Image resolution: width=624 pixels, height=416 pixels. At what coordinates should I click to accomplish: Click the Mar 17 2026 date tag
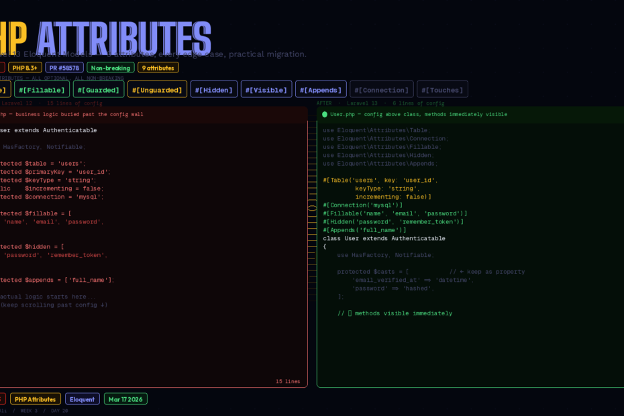point(125,399)
